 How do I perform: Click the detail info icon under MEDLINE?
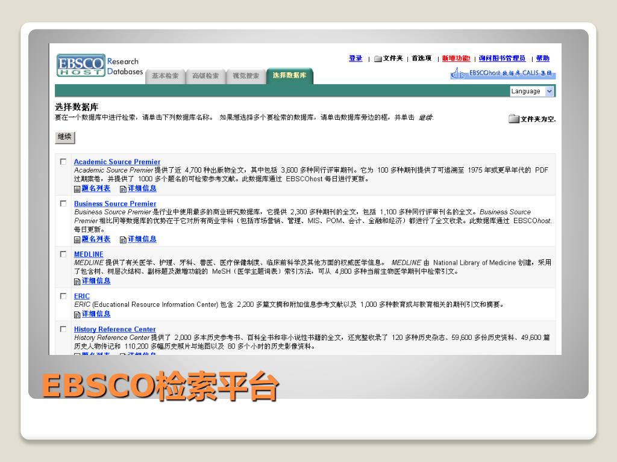pyautogui.click(x=77, y=282)
